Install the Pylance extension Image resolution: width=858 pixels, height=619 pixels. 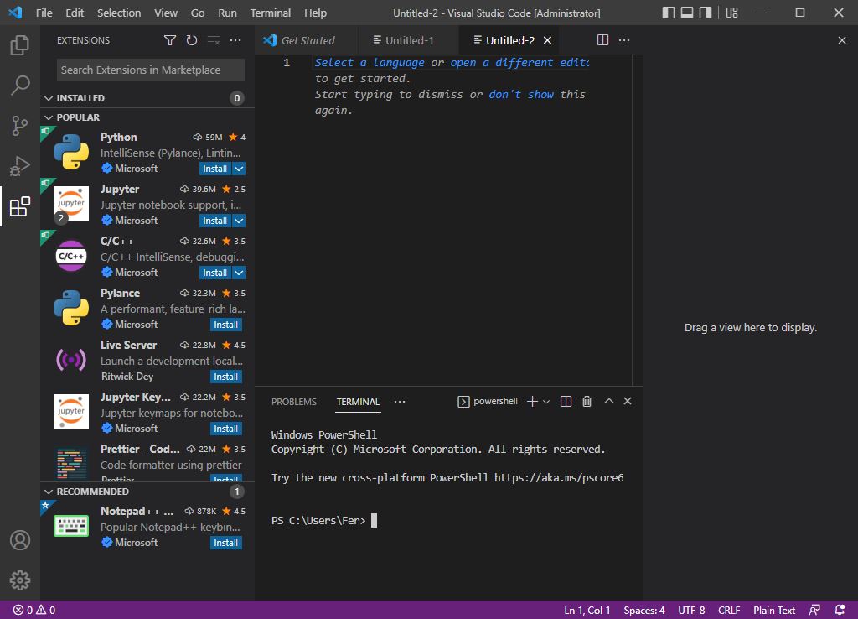coord(226,325)
